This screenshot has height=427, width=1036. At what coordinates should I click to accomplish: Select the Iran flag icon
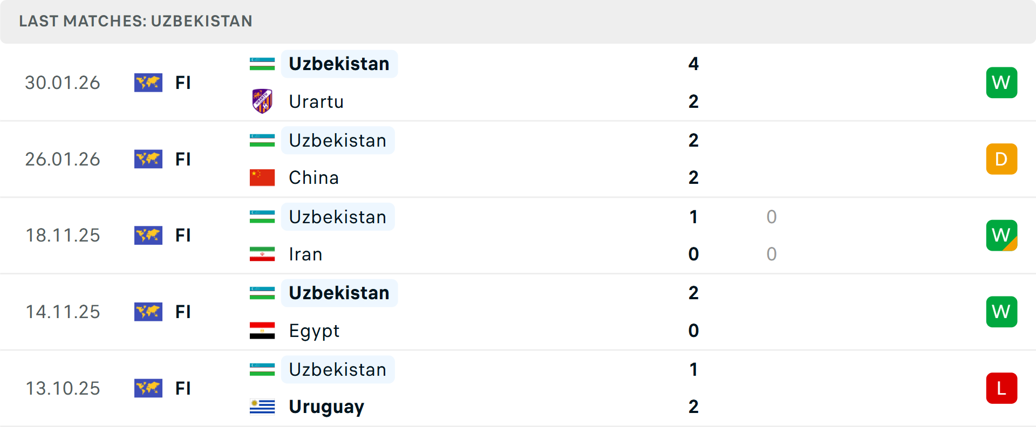point(261,253)
